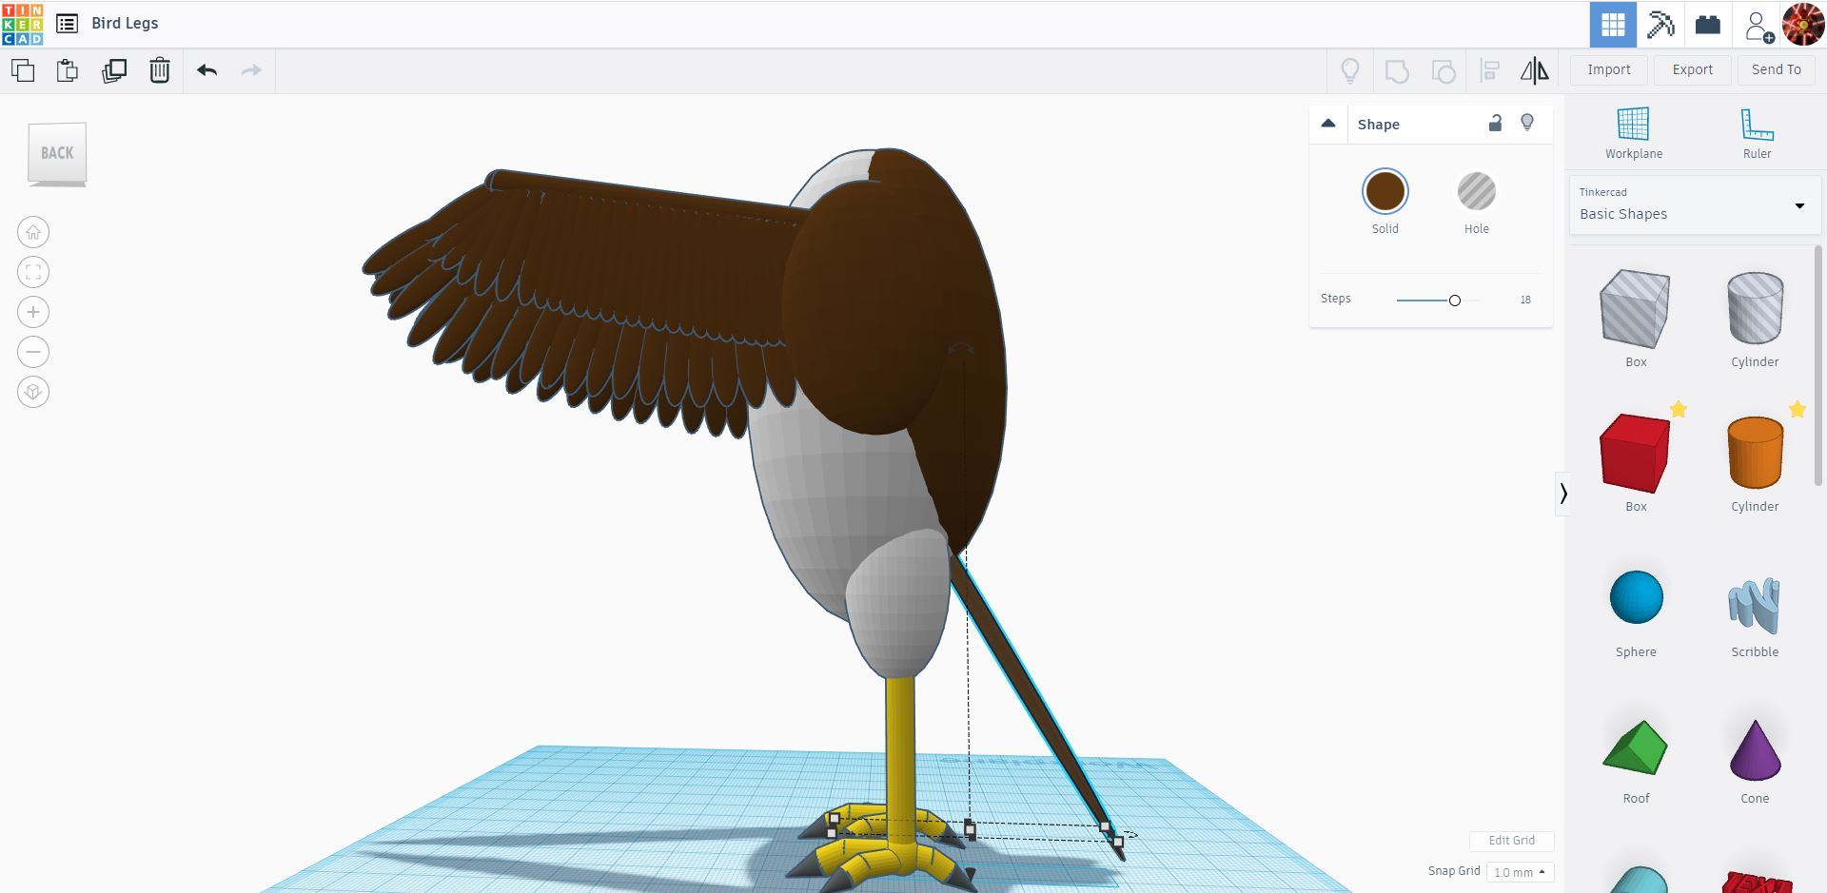Image resolution: width=1827 pixels, height=893 pixels.
Task: Open the brown Solid color swatch
Action: (1385, 191)
